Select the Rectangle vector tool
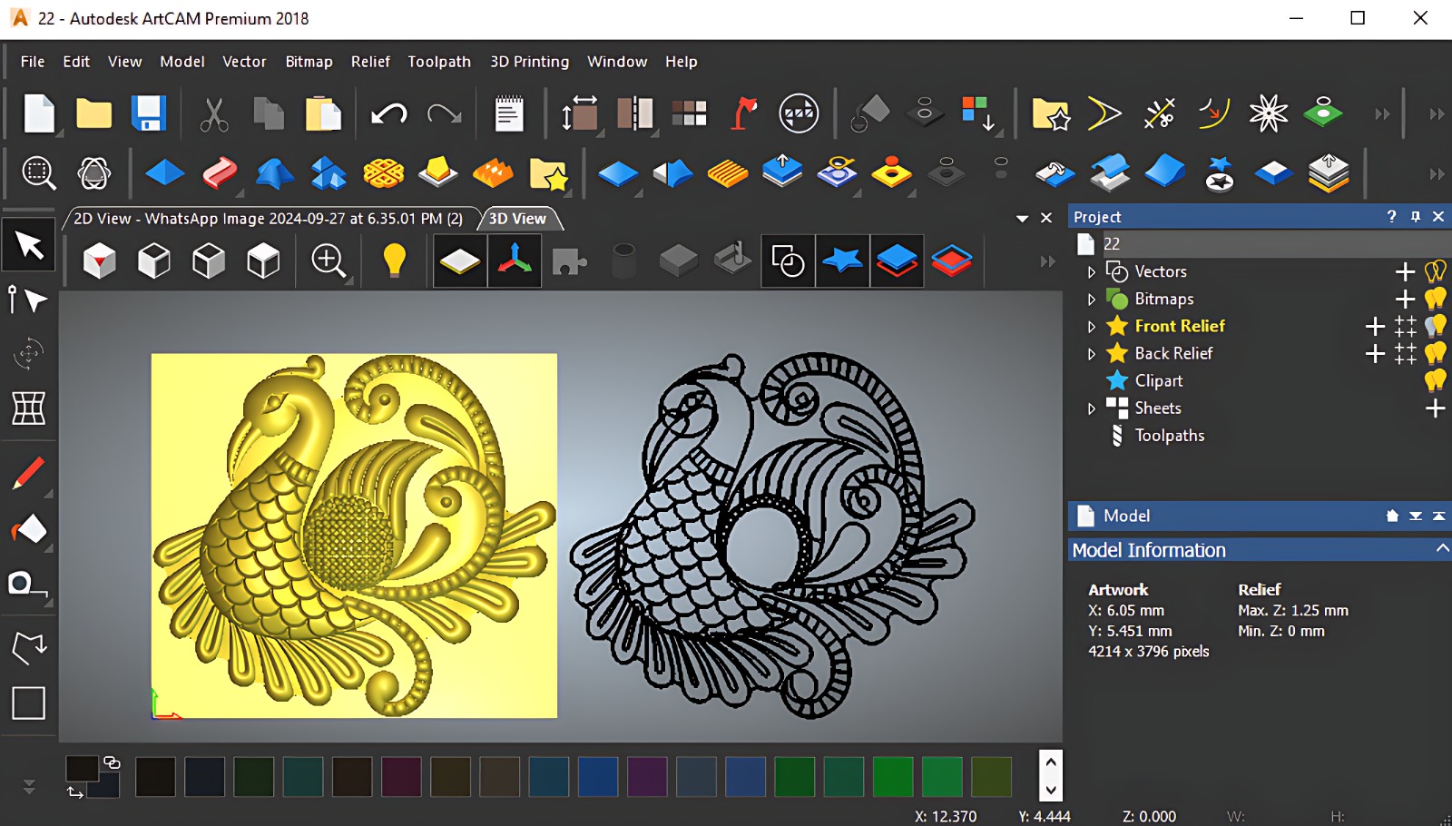Image resolution: width=1452 pixels, height=826 pixels. [28, 703]
